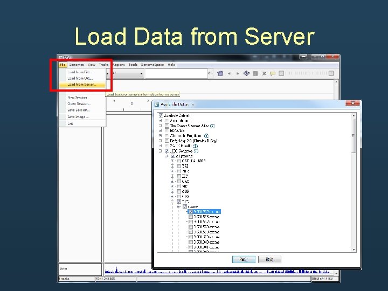
Task: Select Open Session from the File menu
Action: click(x=82, y=104)
